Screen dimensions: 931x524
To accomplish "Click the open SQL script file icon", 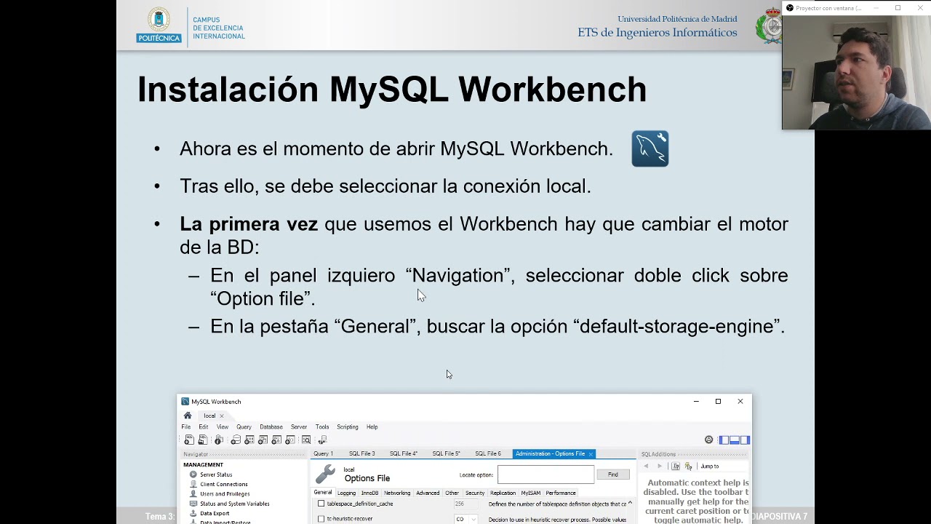I will pyautogui.click(x=203, y=440).
